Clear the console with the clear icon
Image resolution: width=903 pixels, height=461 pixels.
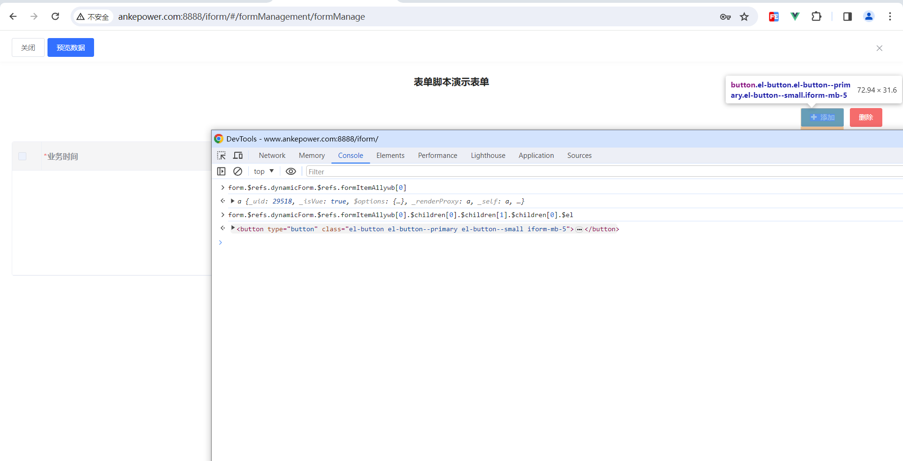point(238,172)
